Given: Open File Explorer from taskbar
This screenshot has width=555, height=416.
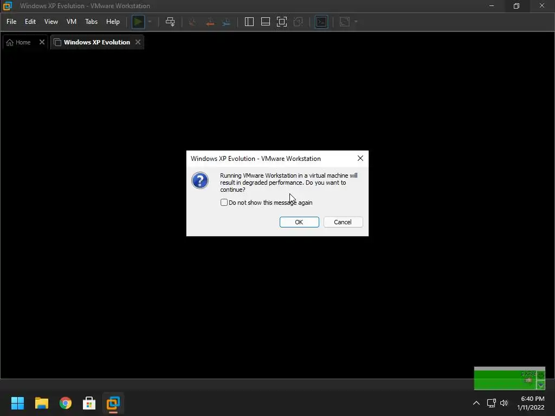Looking at the screenshot, I should [x=41, y=403].
